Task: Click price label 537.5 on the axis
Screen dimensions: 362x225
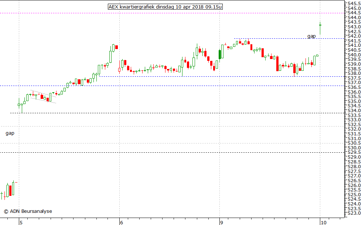Action: (354, 78)
